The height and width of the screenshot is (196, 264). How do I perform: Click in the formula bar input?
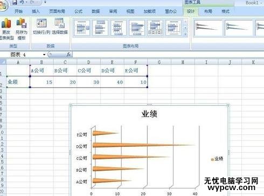click(168, 55)
